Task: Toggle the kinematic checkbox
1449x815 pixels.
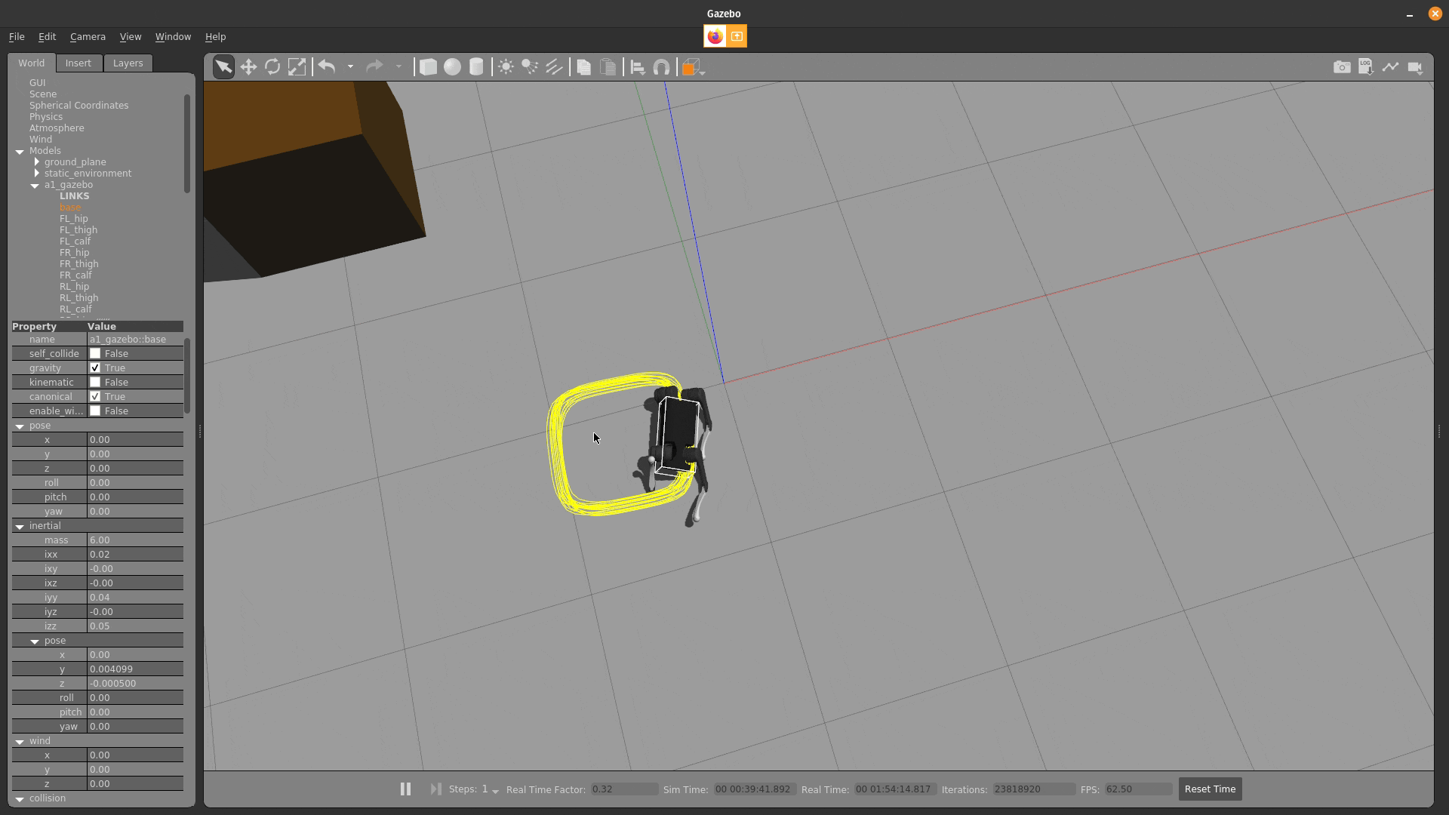Action: [x=95, y=382]
